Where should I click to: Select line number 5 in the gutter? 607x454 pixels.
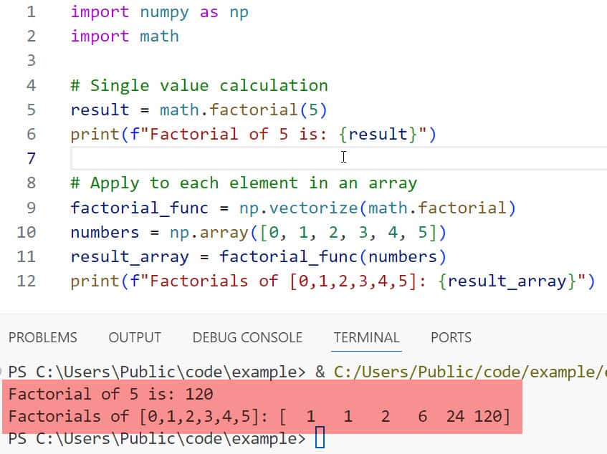30,110
